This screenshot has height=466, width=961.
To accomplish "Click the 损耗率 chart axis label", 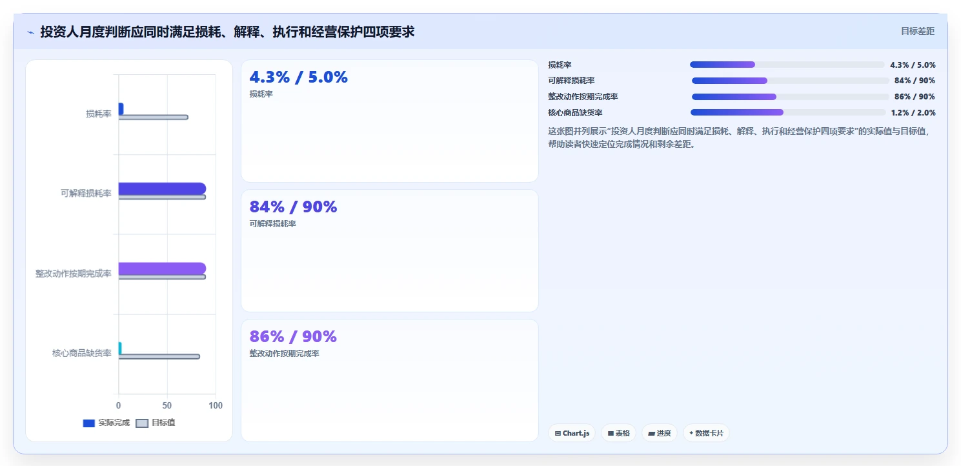I will point(99,114).
